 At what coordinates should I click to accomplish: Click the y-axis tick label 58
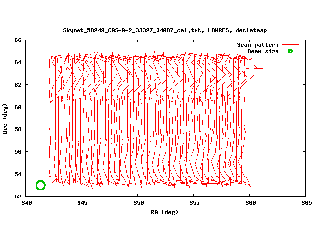point(18,129)
